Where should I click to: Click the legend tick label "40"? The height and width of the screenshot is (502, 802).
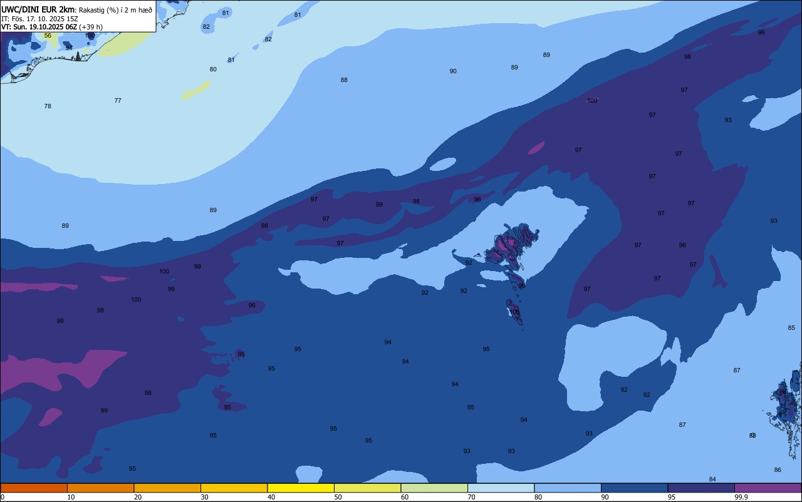pyautogui.click(x=271, y=497)
